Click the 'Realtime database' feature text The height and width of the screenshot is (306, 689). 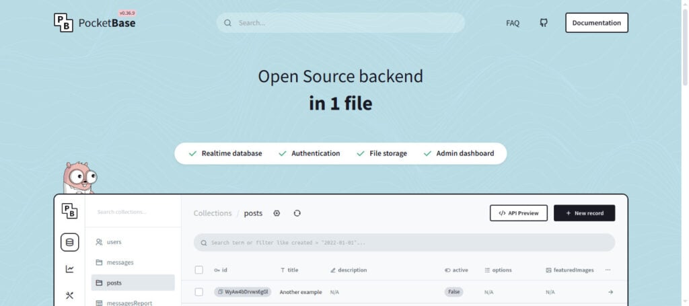[231, 153]
